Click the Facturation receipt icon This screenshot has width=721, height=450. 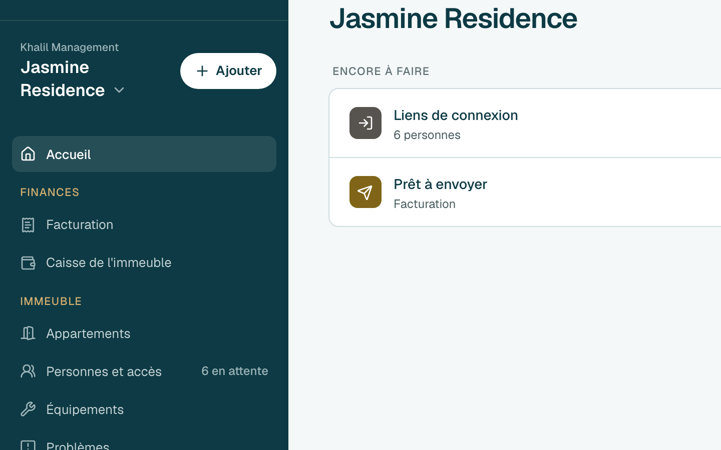[28, 225]
